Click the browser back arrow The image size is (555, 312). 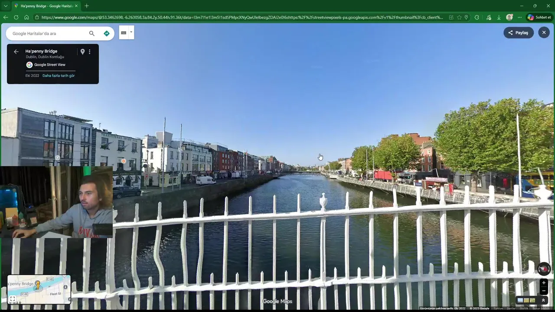pyautogui.click(x=6, y=17)
